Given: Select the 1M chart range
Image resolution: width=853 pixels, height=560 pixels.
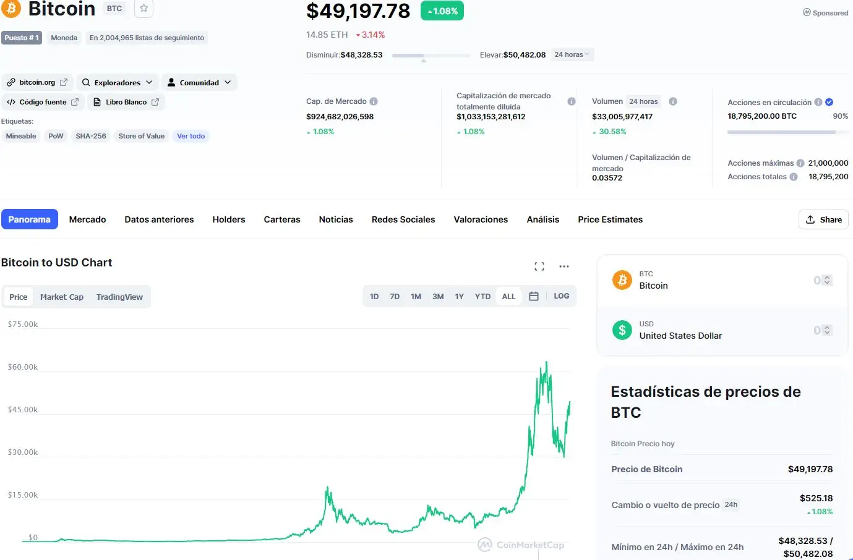Looking at the screenshot, I should (x=416, y=297).
